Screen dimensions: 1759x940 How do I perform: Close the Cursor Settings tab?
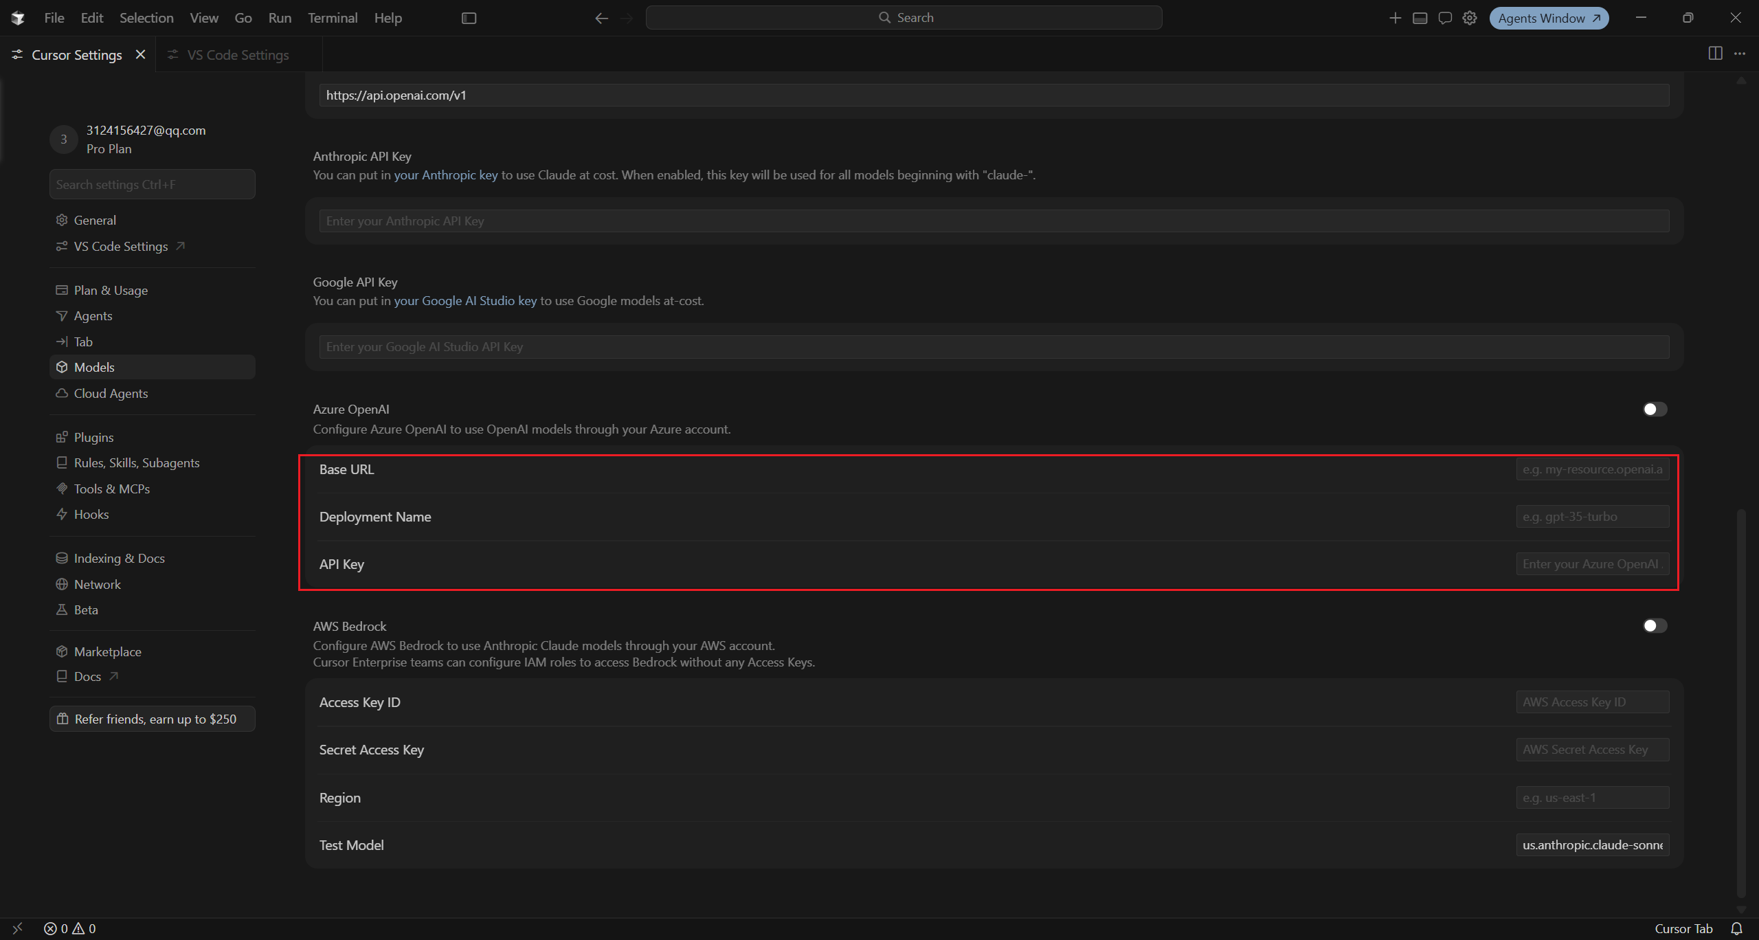pos(140,54)
